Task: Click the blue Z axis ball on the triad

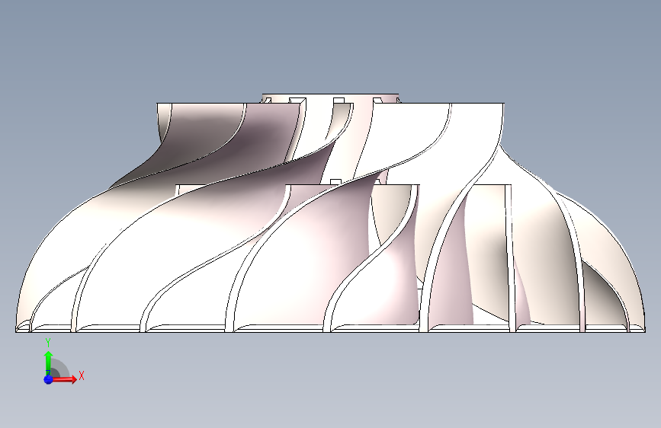Action: coord(49,379)
